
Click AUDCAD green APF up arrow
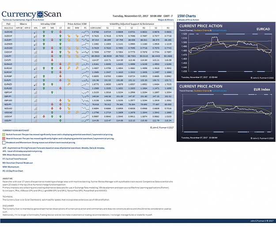(x=44, y=32)
